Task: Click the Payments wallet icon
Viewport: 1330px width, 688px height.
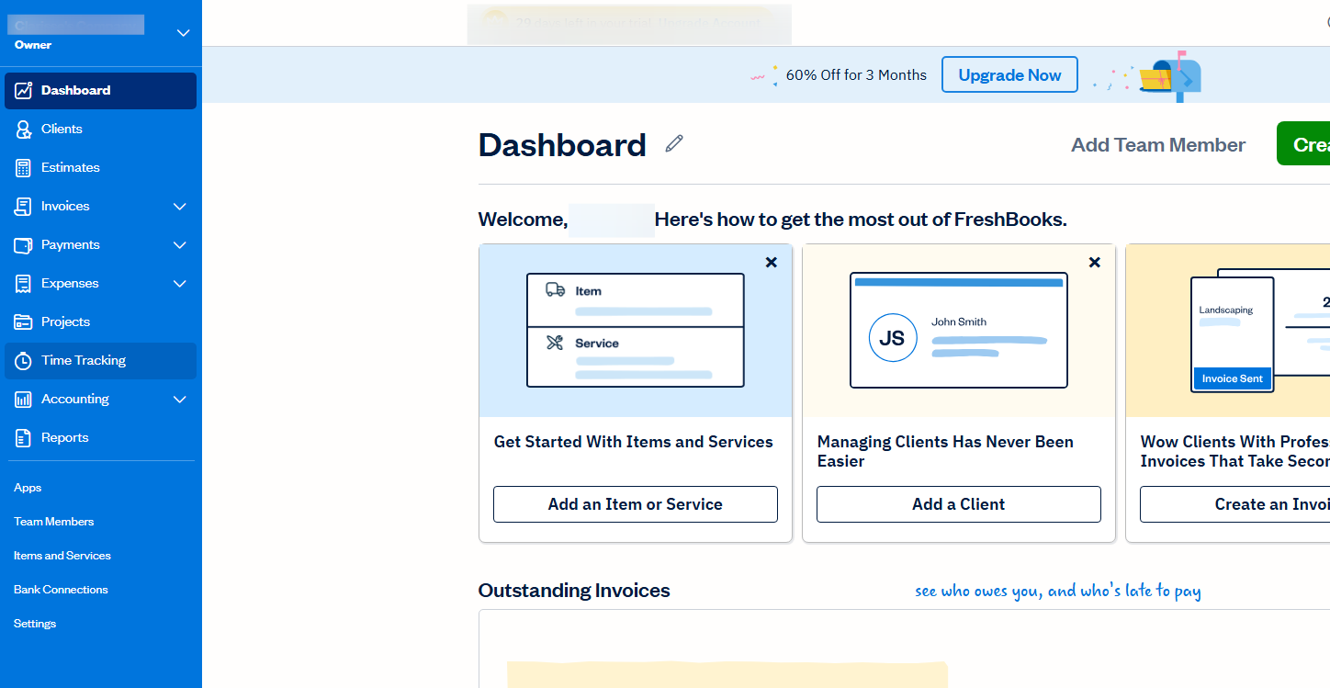Action: point(24,244)
